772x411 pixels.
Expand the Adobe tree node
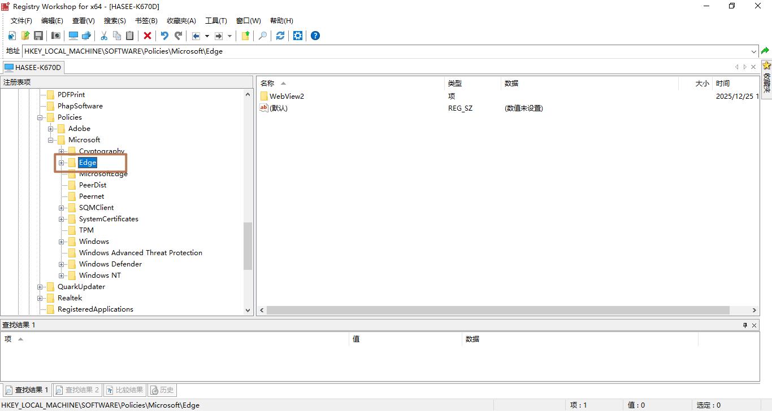tap(51, 129)
